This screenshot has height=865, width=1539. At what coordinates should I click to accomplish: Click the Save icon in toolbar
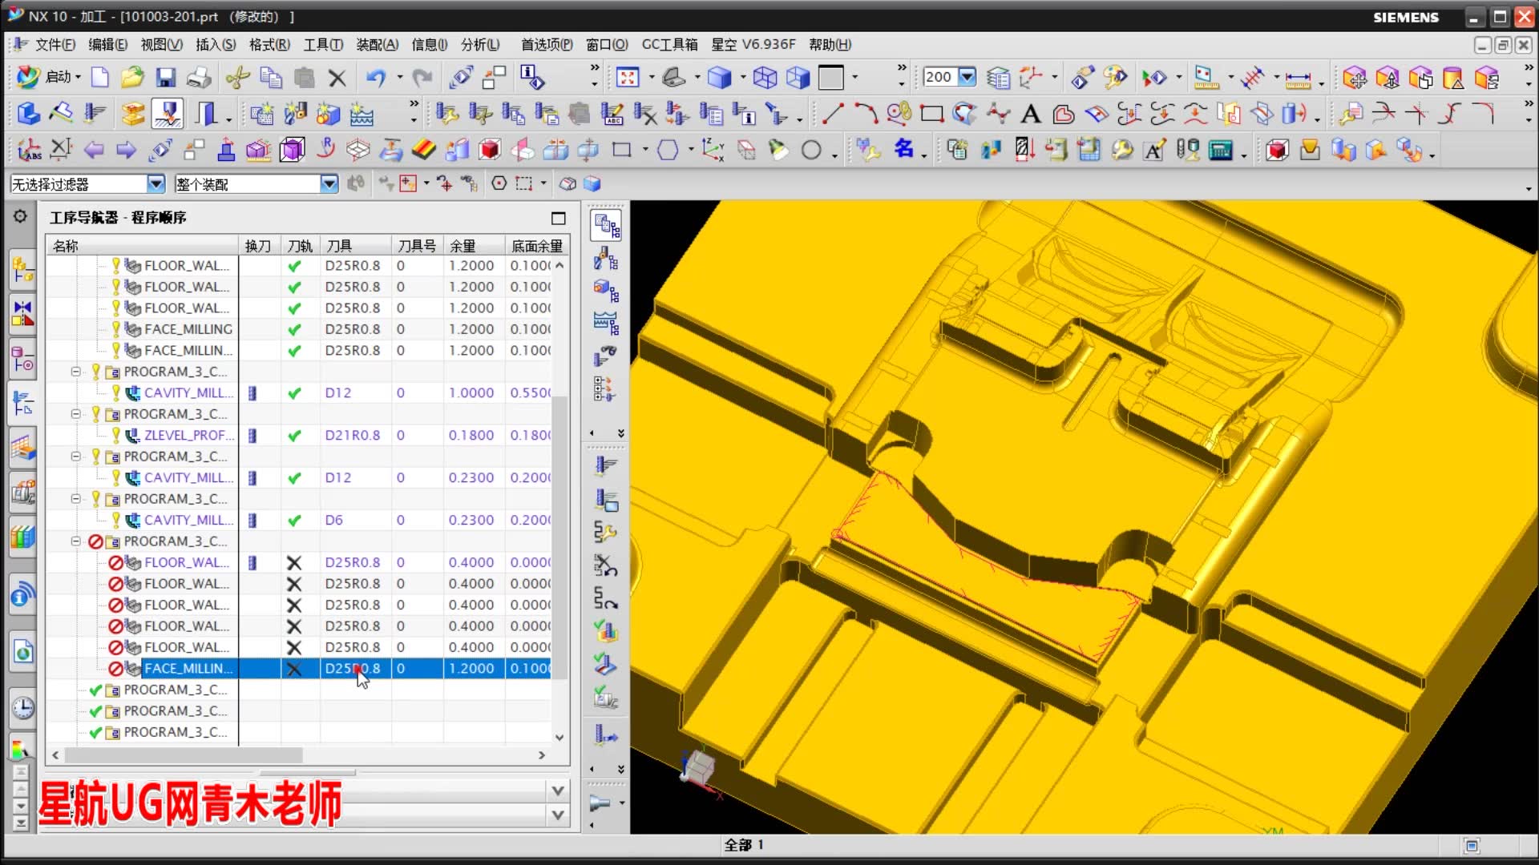point(166,78)
